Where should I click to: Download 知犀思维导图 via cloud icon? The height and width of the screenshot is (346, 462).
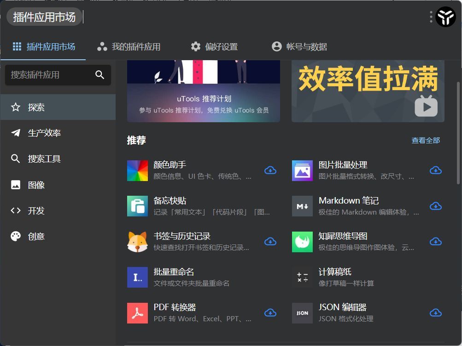point(435,242)
